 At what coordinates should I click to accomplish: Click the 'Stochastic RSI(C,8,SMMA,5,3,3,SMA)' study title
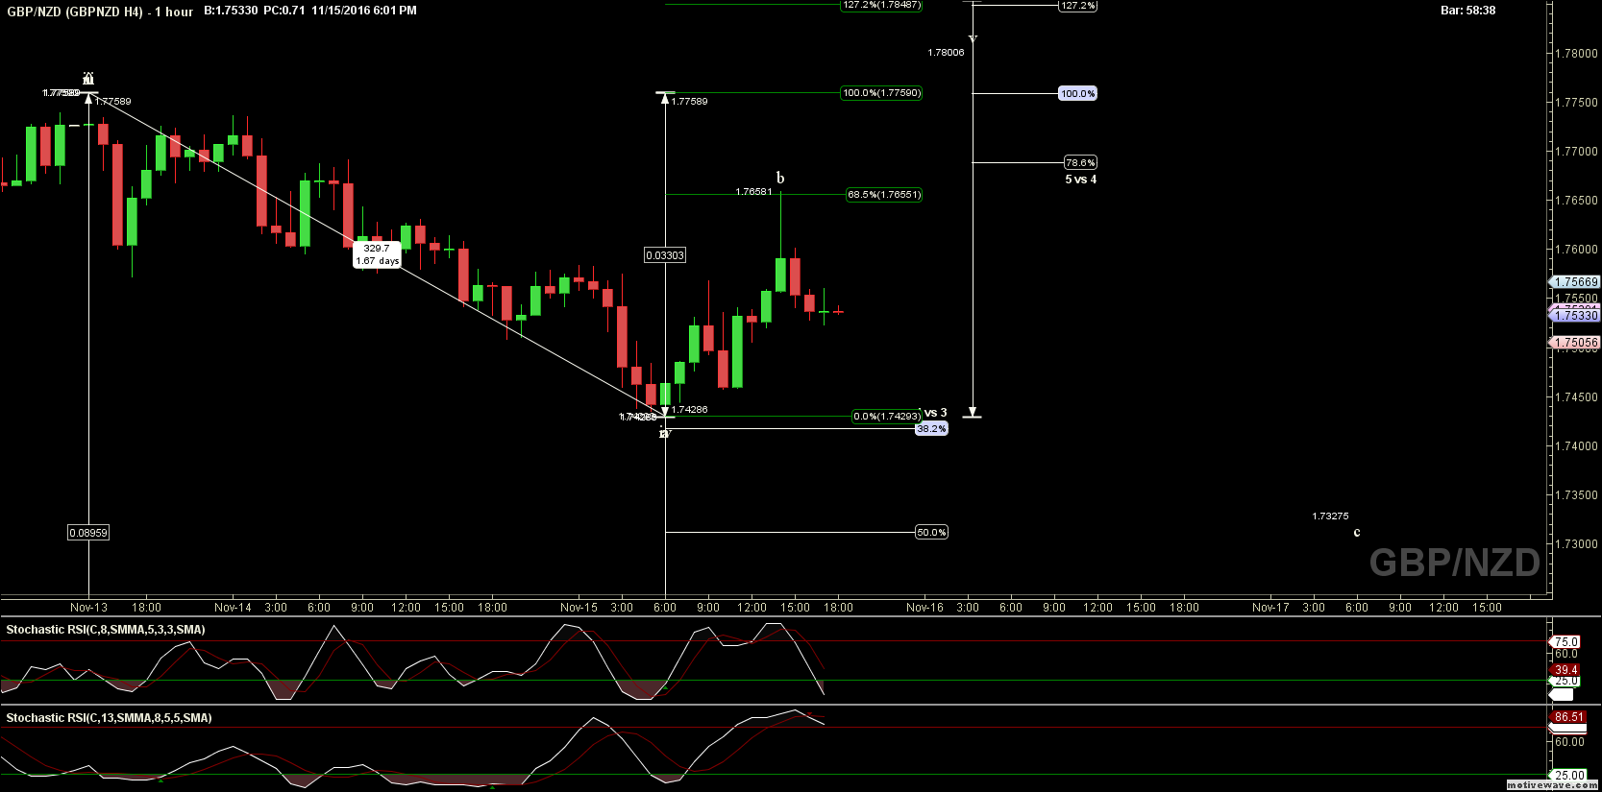click(106, 630)
